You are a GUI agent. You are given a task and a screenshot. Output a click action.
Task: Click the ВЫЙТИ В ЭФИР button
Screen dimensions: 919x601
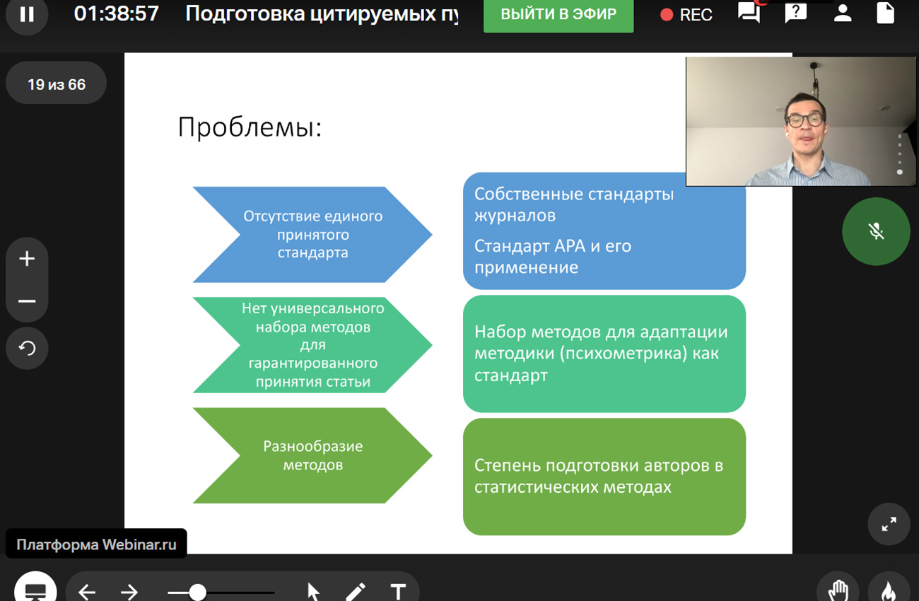(x=558, y=14)
